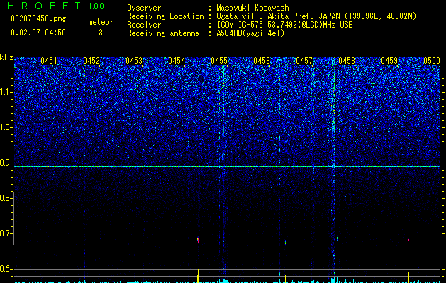
Task: Click the meteor count 3
Action: click(x=101, y=33)
